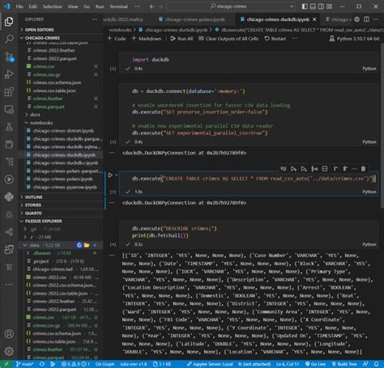Toggle the secondary side bar
The width and height of the screenshot is (384, 368).
point(321,6)
